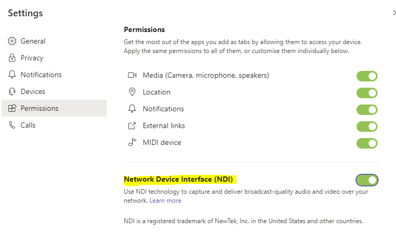
Task: Click the Permissions apps icon in sidebar
Action: (x=12, y=108)
